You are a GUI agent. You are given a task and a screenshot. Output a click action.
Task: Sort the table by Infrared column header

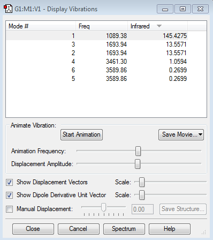tap(157, 26)
